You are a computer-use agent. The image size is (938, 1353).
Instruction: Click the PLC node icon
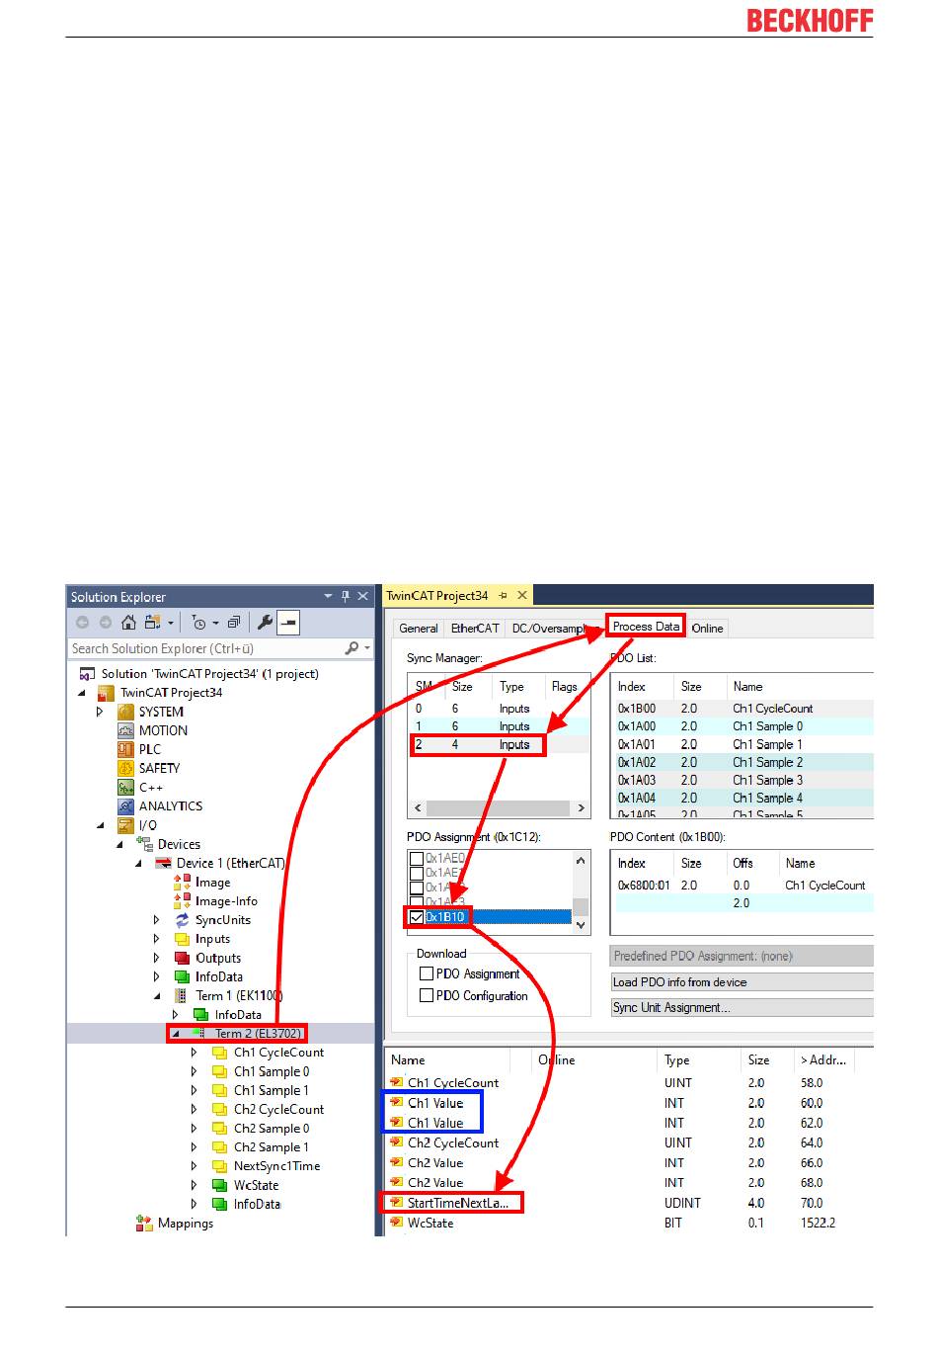pos(125,749)
